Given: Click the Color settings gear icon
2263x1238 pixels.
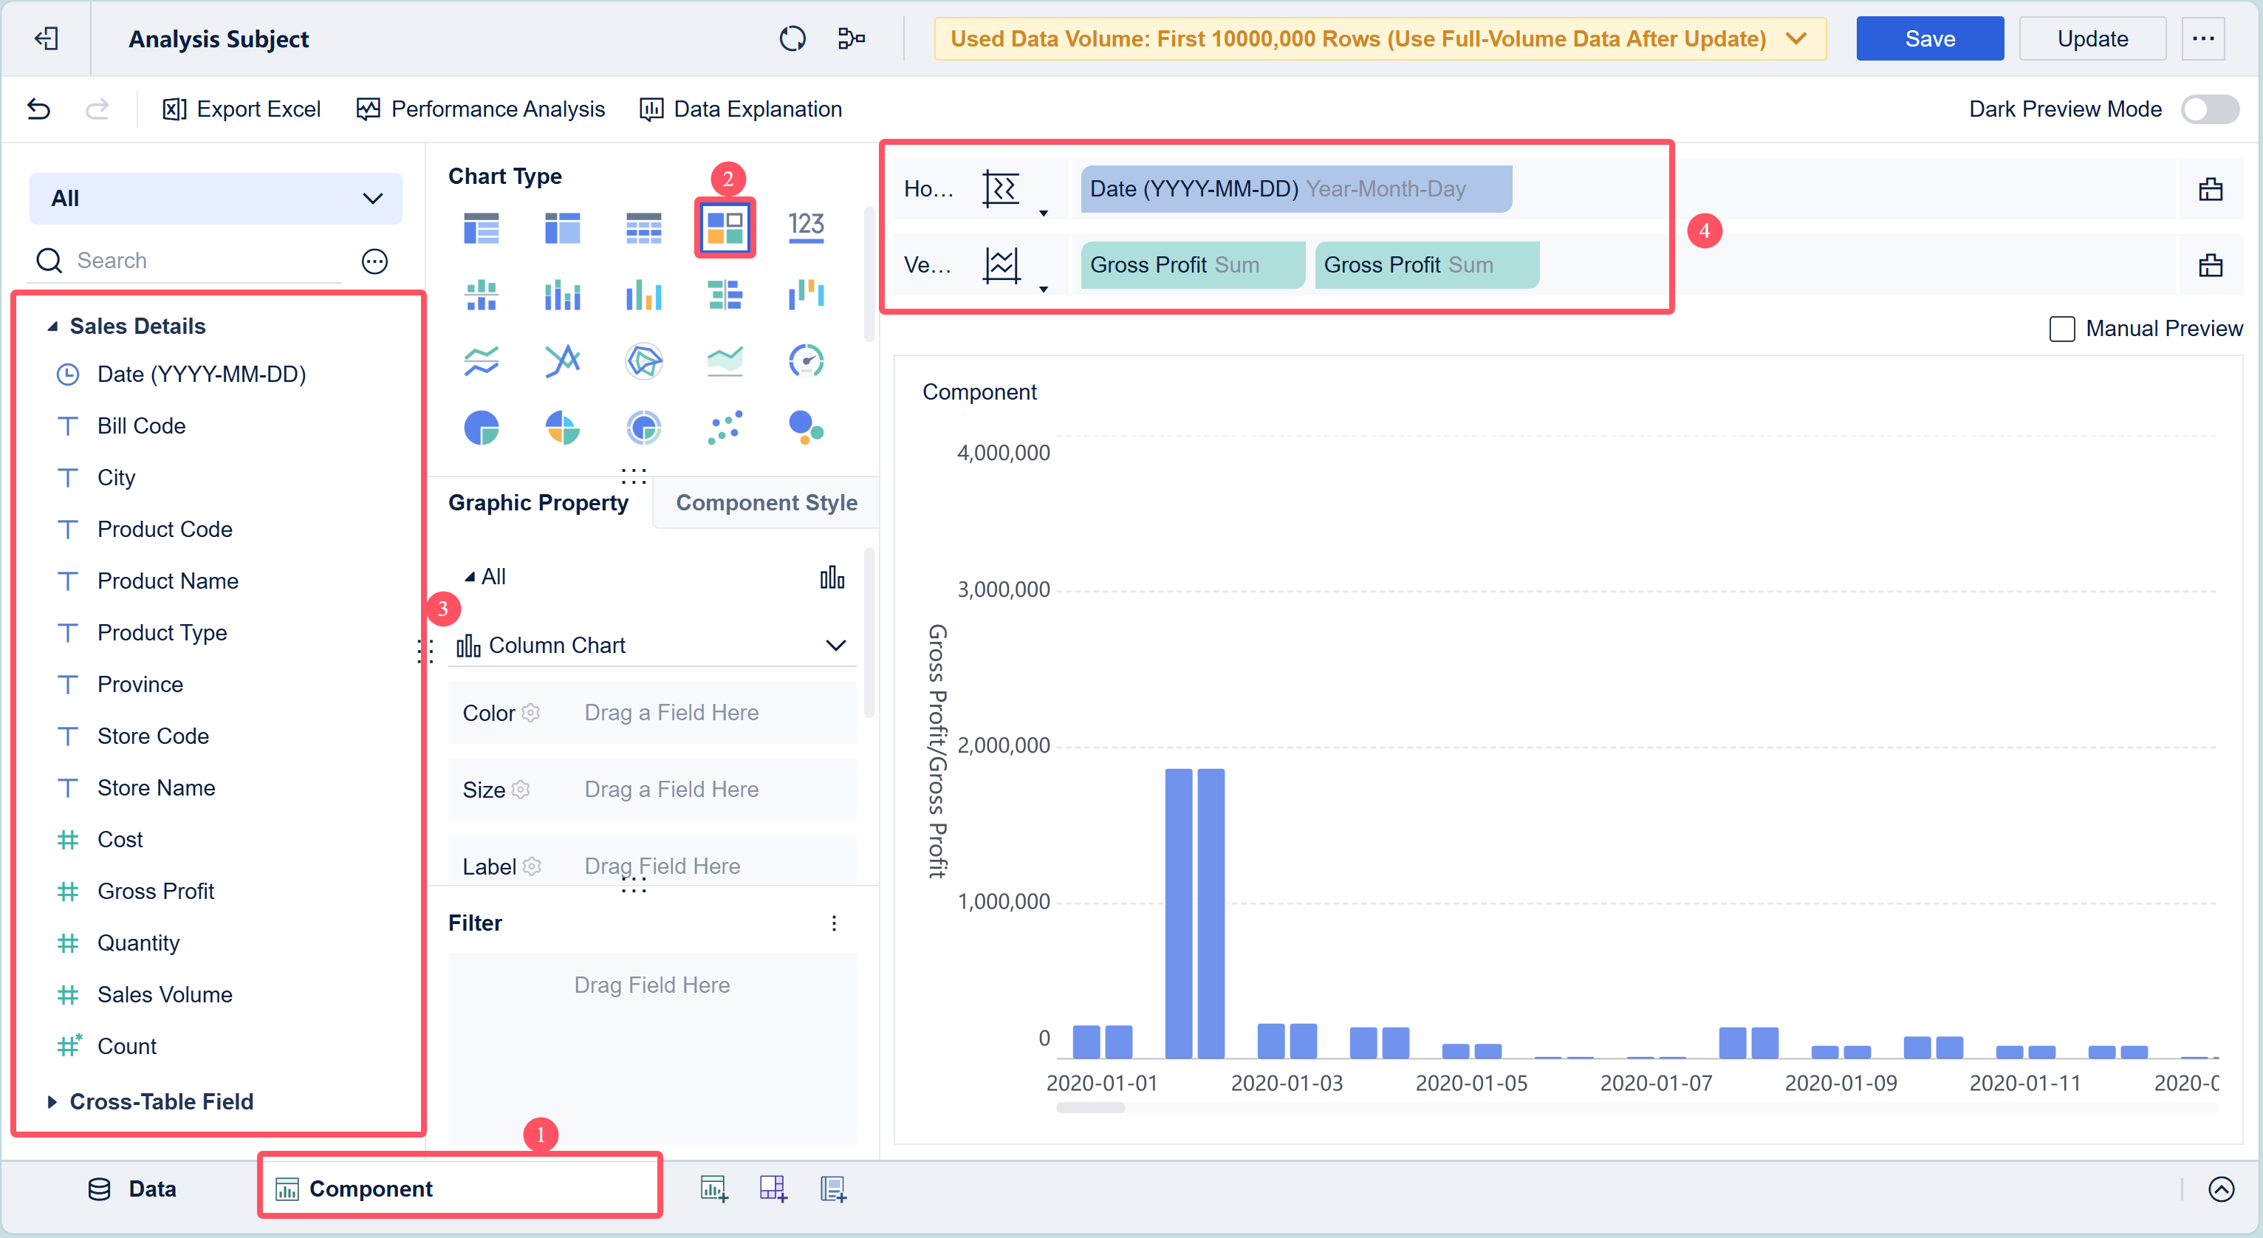Looking at the screenshot, I should pos(530,713).
